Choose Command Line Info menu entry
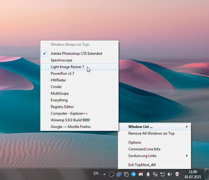 [144, 149]
